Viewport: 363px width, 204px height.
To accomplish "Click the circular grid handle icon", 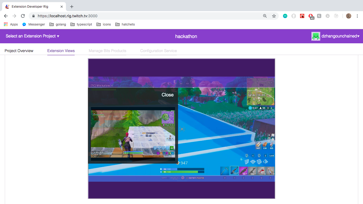I will 182,129.
